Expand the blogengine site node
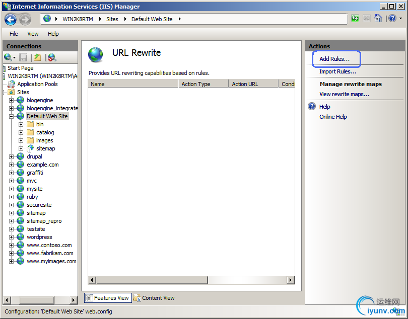This screenshot has height=319, width=408. (x=11, y=100)
